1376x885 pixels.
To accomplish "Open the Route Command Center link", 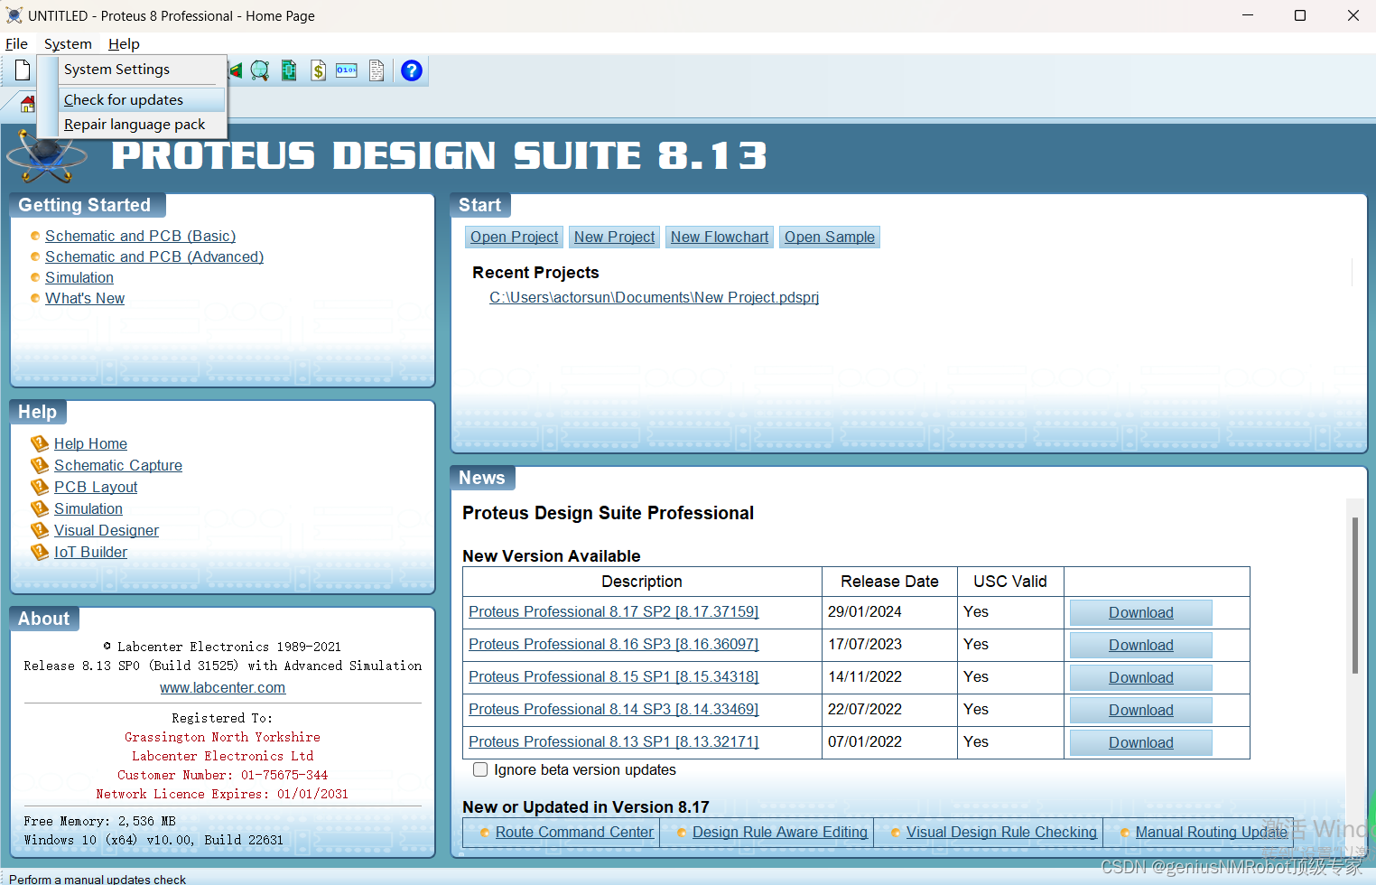I will (x=574, y=832).
